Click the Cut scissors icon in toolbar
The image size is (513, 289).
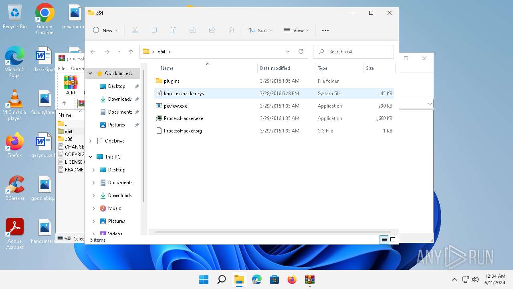135,30
